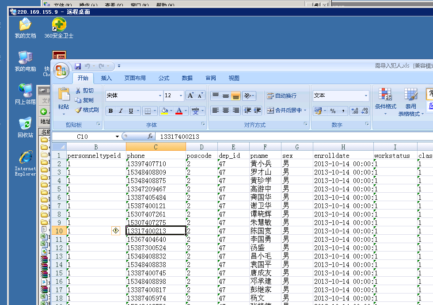Image resolution: width=433 pixels, height=305 pixels.
Task: Click Merge and Center 合并后居中
Action: pyautogui.click(x=284, y=111)
